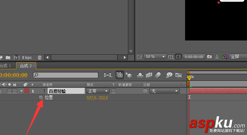Click the always preview this view icon
Viewport: 247px width, 135px height.
point(139,56)
